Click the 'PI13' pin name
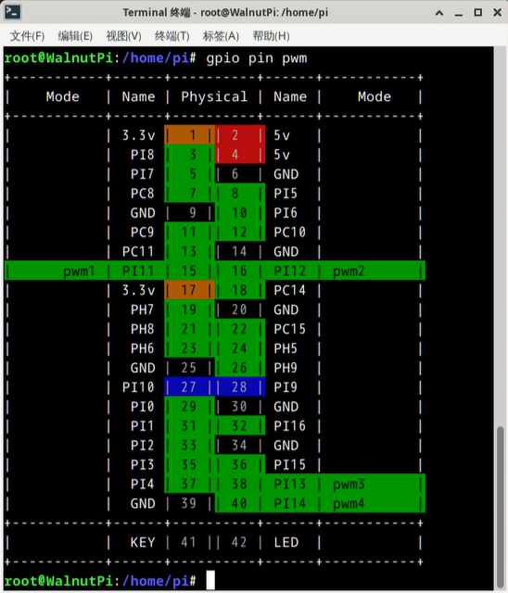 pyautogui.click(x=290, y=484)
